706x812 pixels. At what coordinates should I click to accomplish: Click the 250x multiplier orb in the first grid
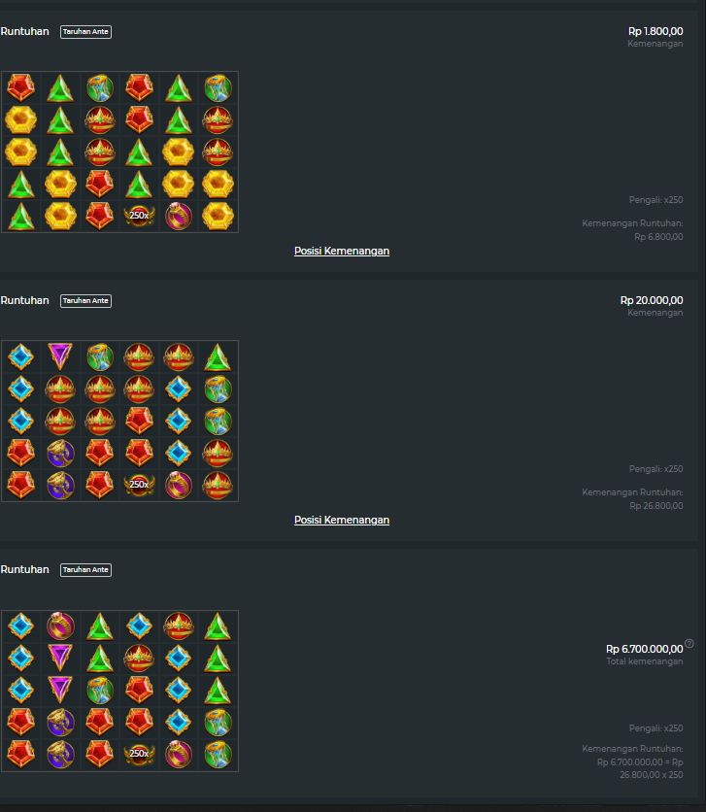tap(139, 216)
